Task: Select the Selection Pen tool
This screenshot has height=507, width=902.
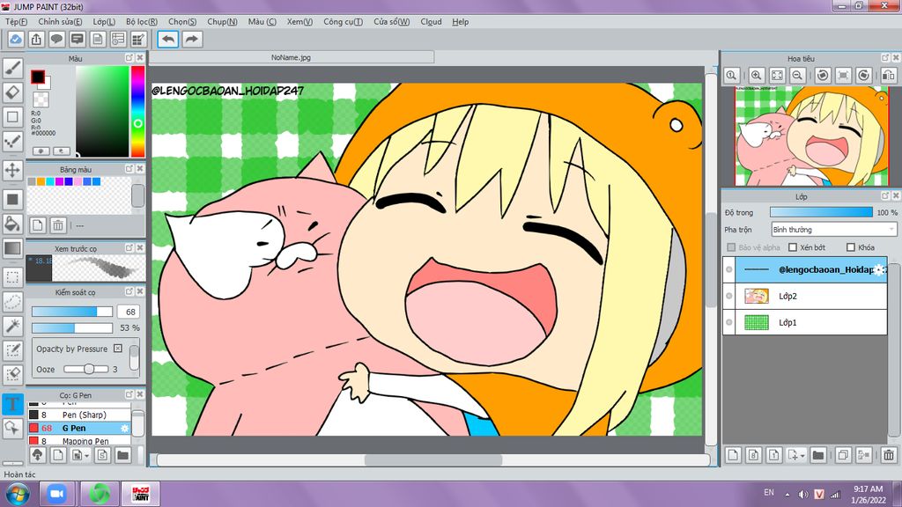Action: pos(12,350)
